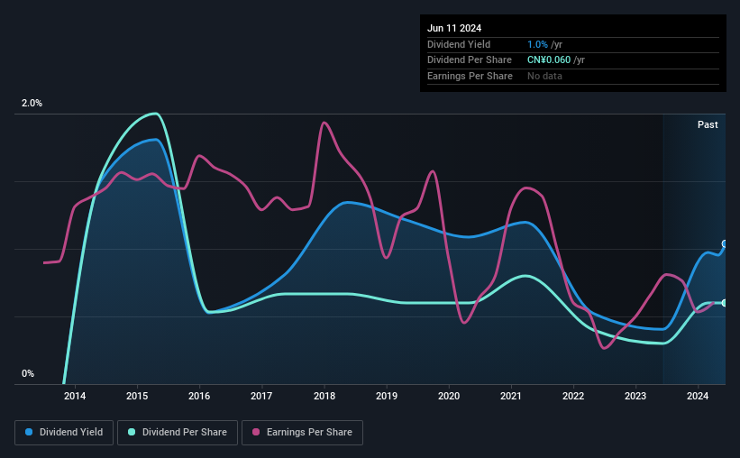The image size is (740, 458).
Task: Toggle the Earnings Per Share legend button
Action: [302, 433]
